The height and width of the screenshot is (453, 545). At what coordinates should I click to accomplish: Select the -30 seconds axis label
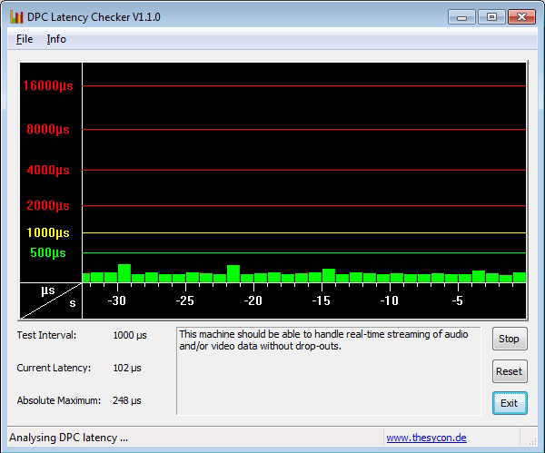tap(116, 300)
